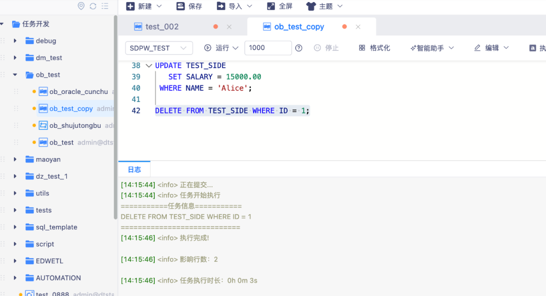Click the 新建 plus icon
This screenshot has width=546, height=296.
point(130,6)
